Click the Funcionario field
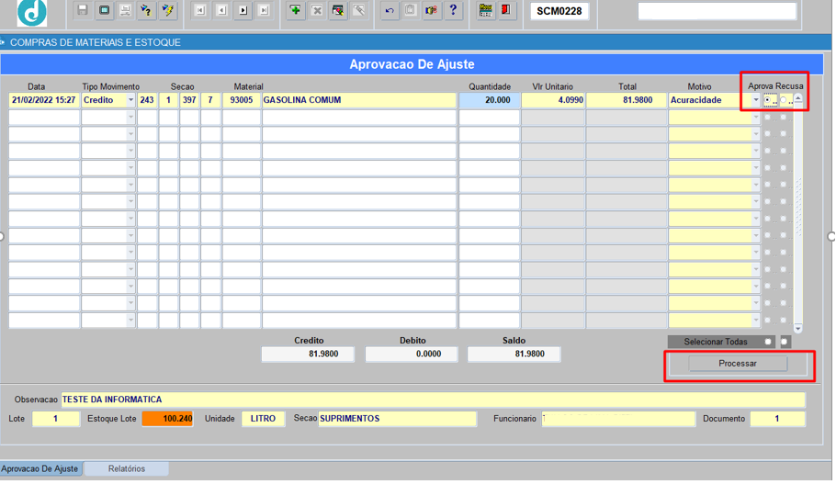This screenshot has width=836, height=484. (x=618, y=419)
